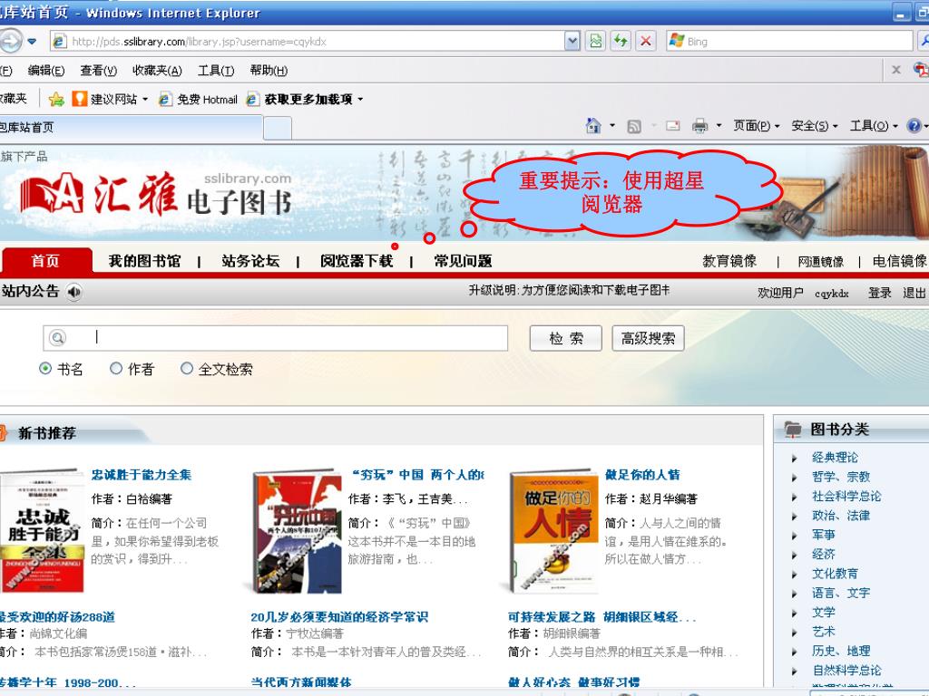929x696 pixels.
Task: Open the 工具(T) menu
Action: (216, 71)
